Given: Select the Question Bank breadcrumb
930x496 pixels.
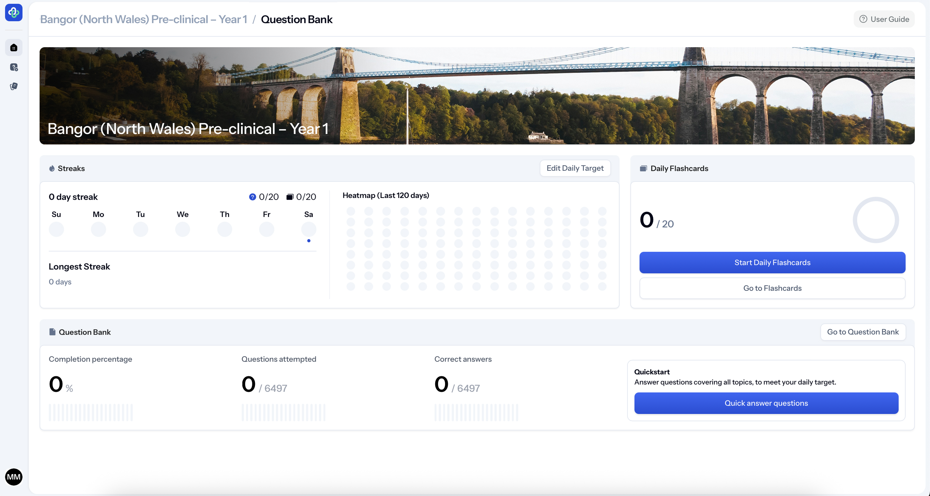Looking at the screenshot, I should 296,19.
